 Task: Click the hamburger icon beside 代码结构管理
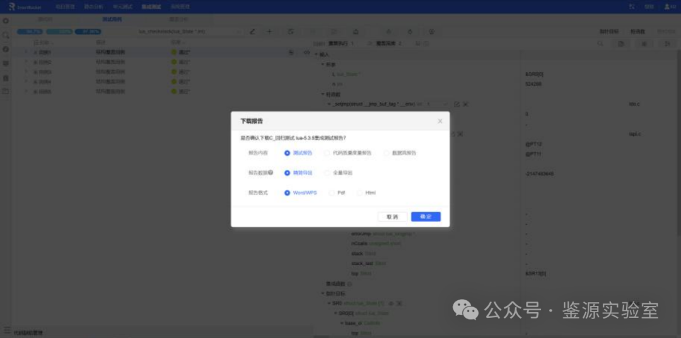(x=6, y=330)
